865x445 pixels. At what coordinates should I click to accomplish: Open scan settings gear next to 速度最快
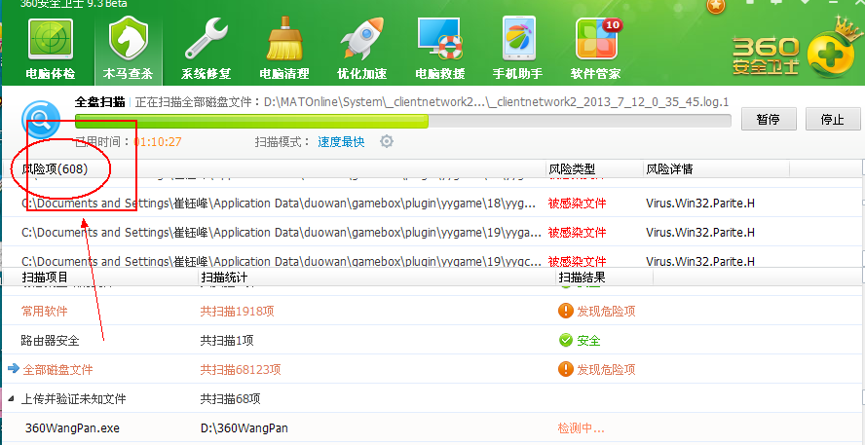click(x=387, y=142)
